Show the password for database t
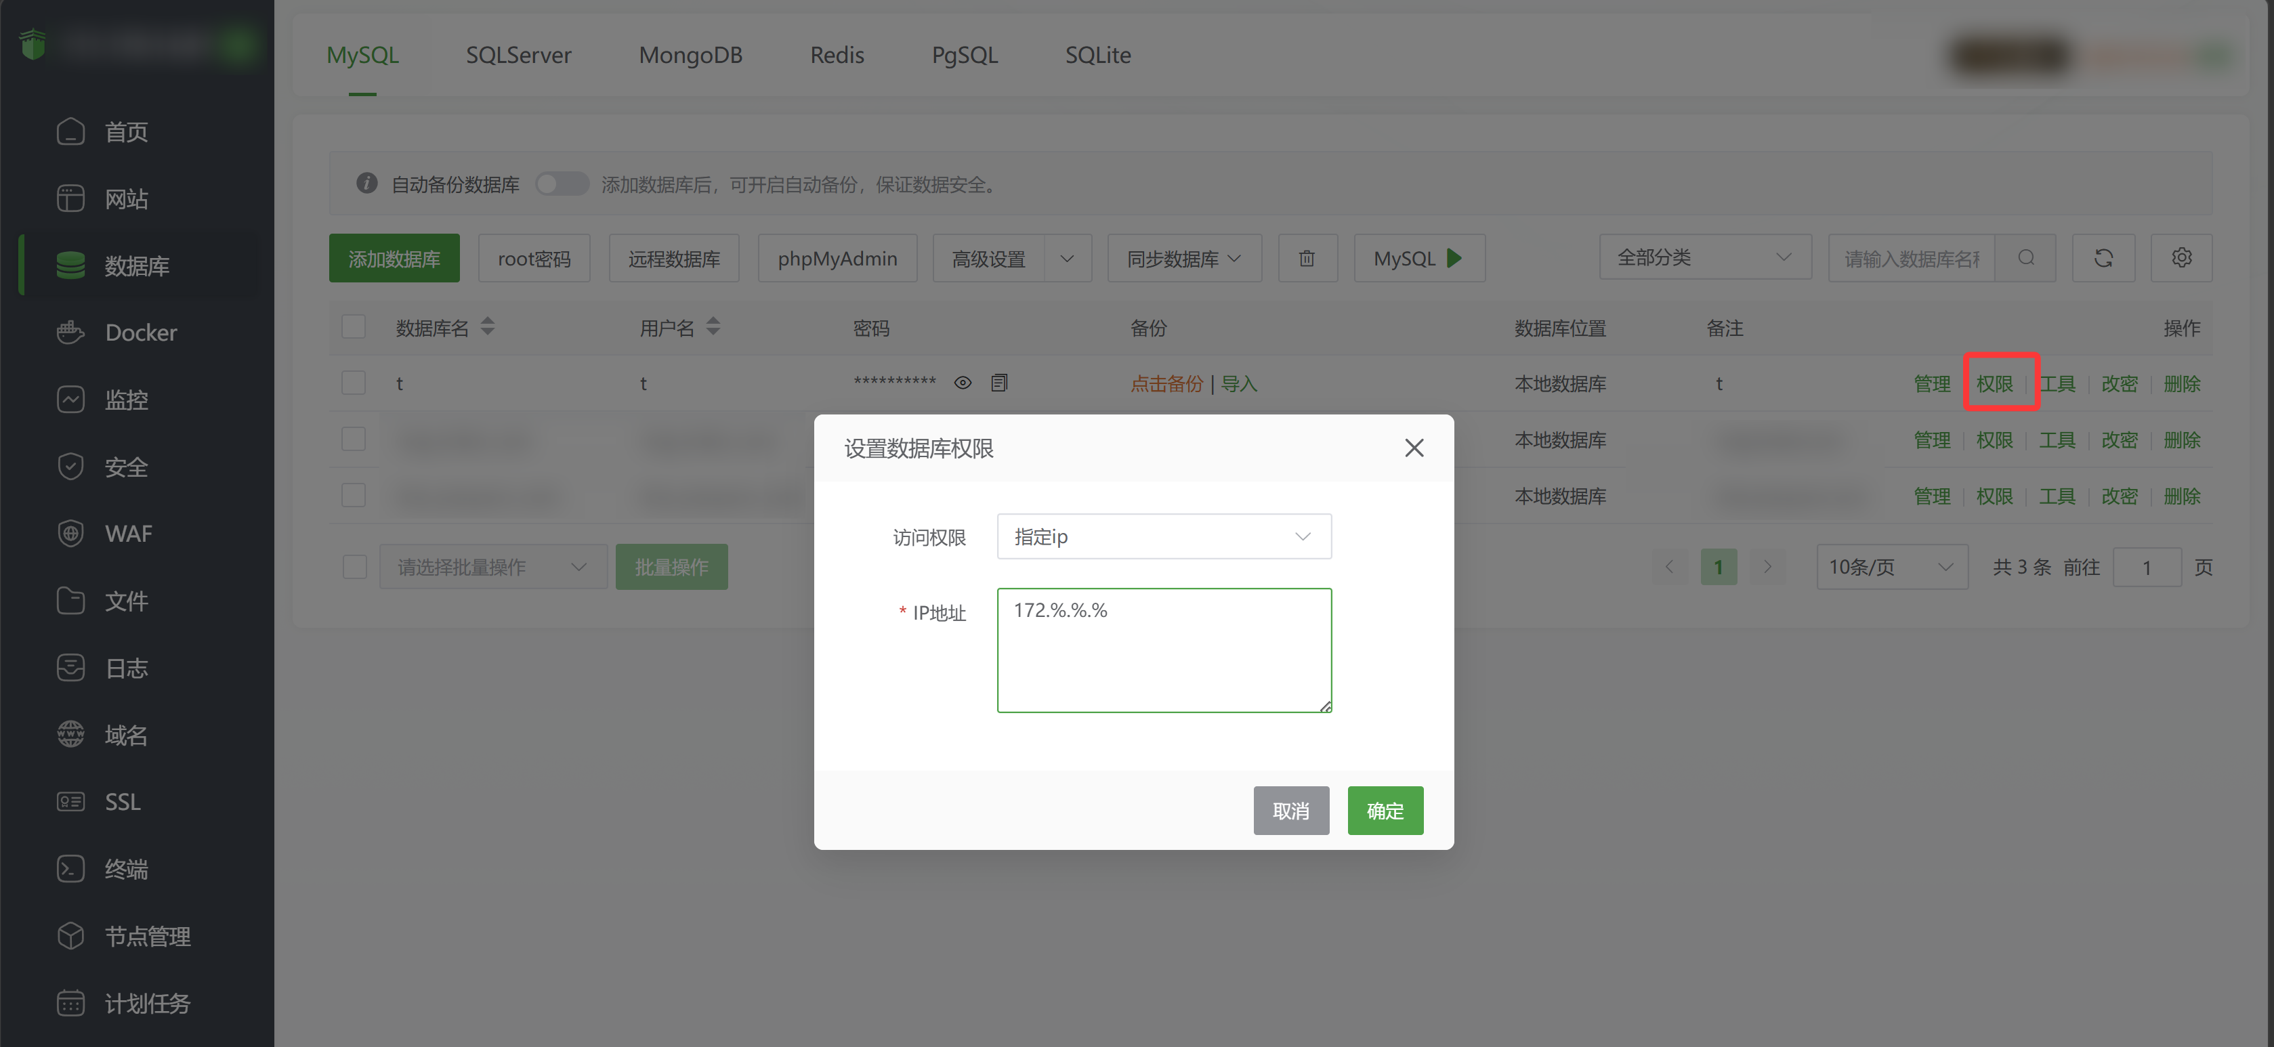 coord(962,382)
